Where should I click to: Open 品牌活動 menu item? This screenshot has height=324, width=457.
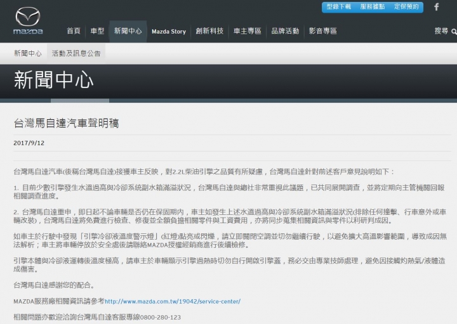[x=285, y=31]
